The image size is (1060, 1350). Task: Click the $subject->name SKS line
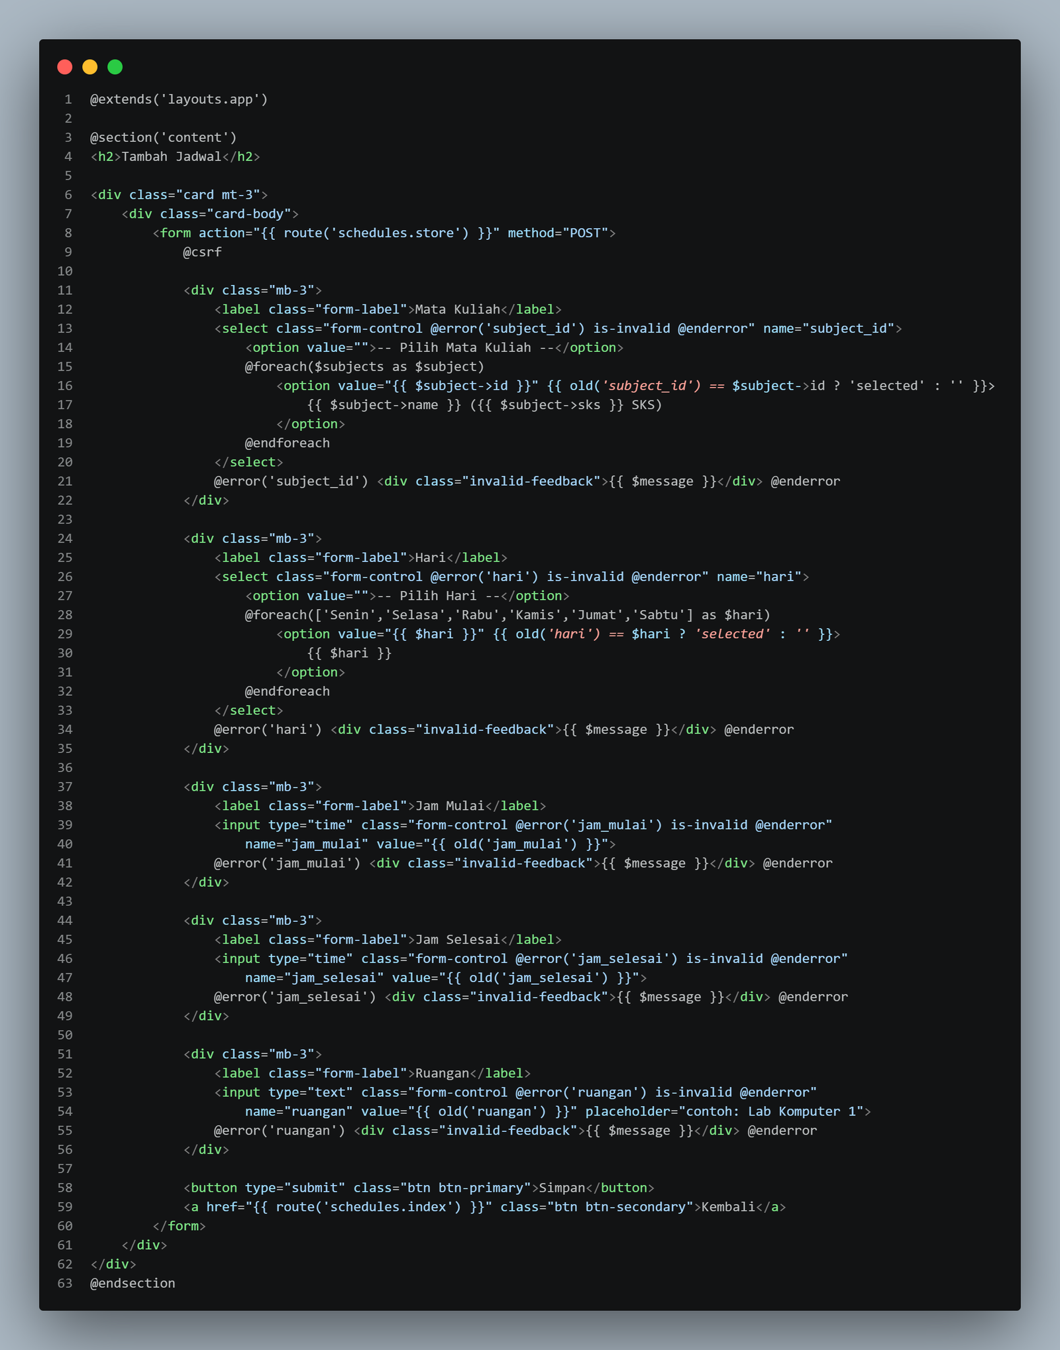[x=485, y=405]
